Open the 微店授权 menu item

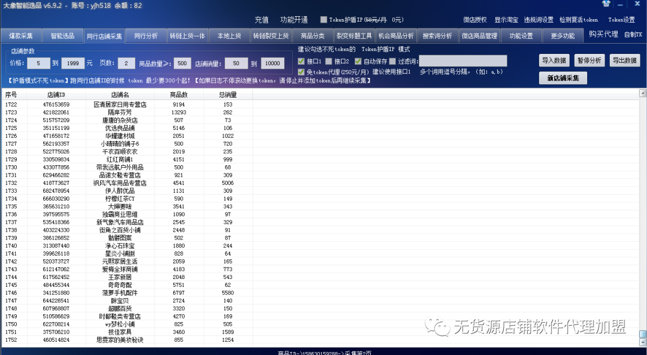475,20
